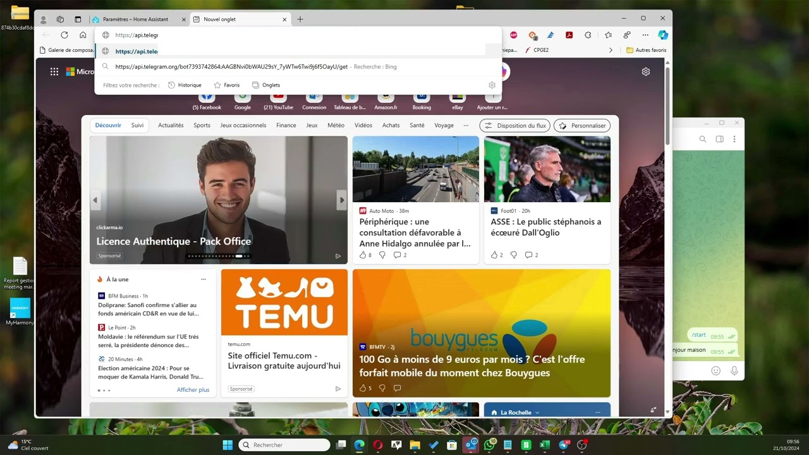Open the Extensions puzzle icon

point(588,35)
